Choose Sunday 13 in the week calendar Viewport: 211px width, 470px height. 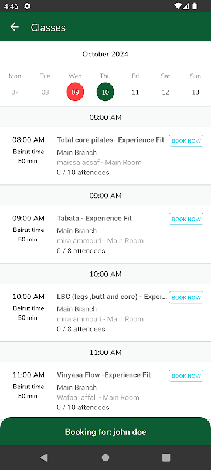195,92
